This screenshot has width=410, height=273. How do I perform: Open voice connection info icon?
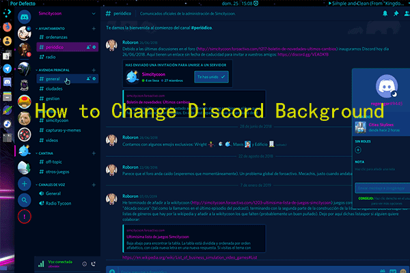point(85,264)
